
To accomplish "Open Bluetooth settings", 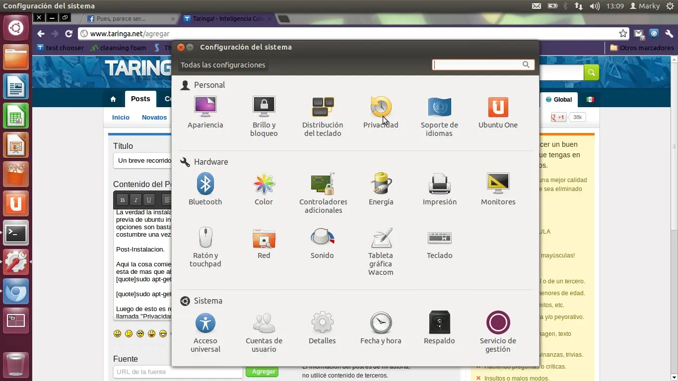I will click(x=205, y=188).
